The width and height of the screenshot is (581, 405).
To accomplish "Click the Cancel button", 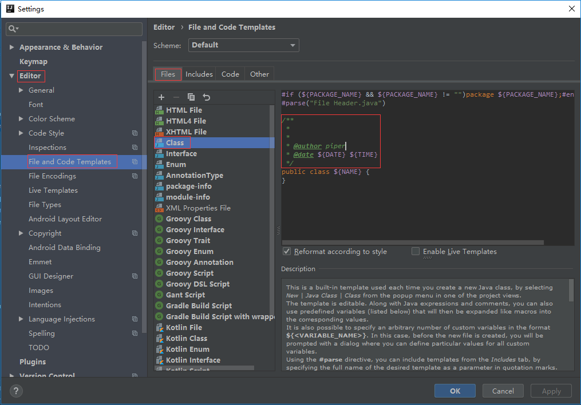I will (503, 391).
